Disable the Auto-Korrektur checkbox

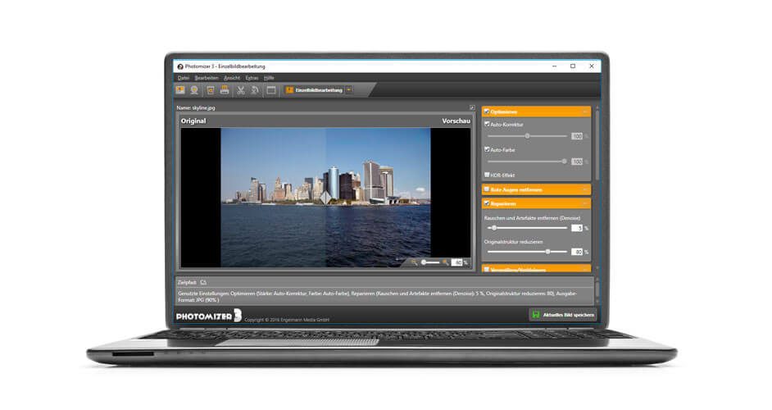click(487, 124)
